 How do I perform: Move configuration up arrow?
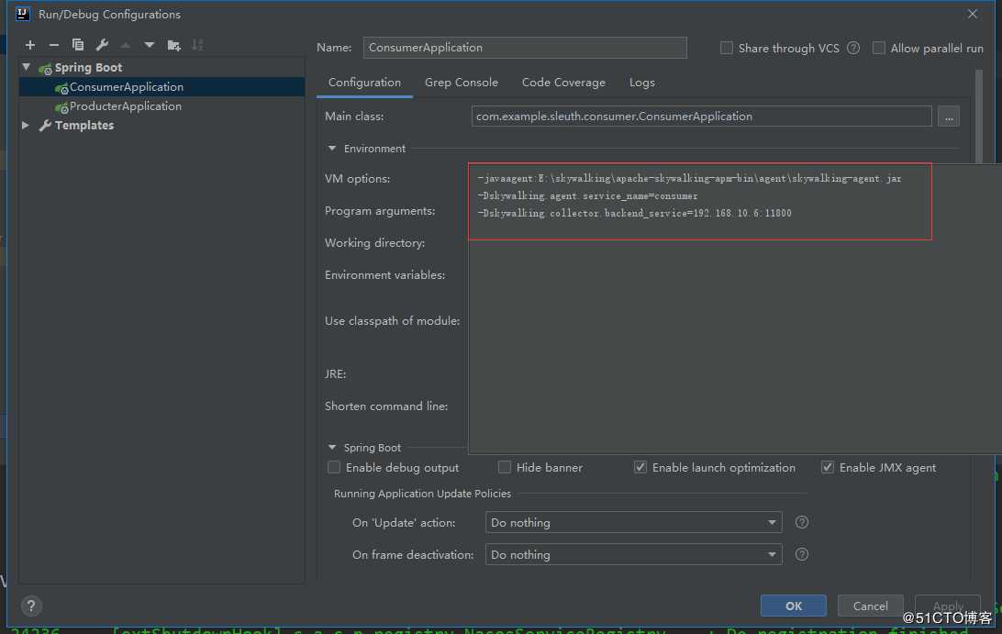click(x=125, y=45)
